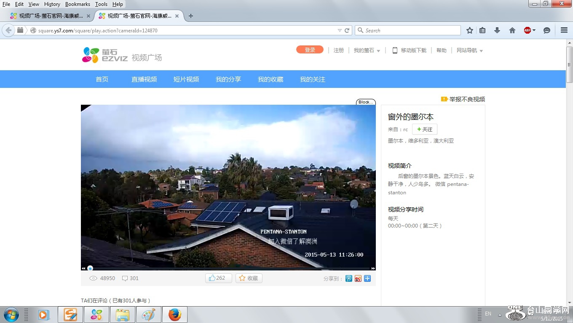Go to the 首页 nav tab
The height and width of the screenshot is (323, 573).
tap(102, 79)
